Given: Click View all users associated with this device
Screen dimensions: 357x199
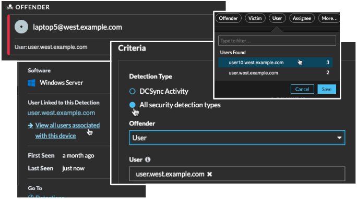Looking at the screenshot, I should coord(67,130).
